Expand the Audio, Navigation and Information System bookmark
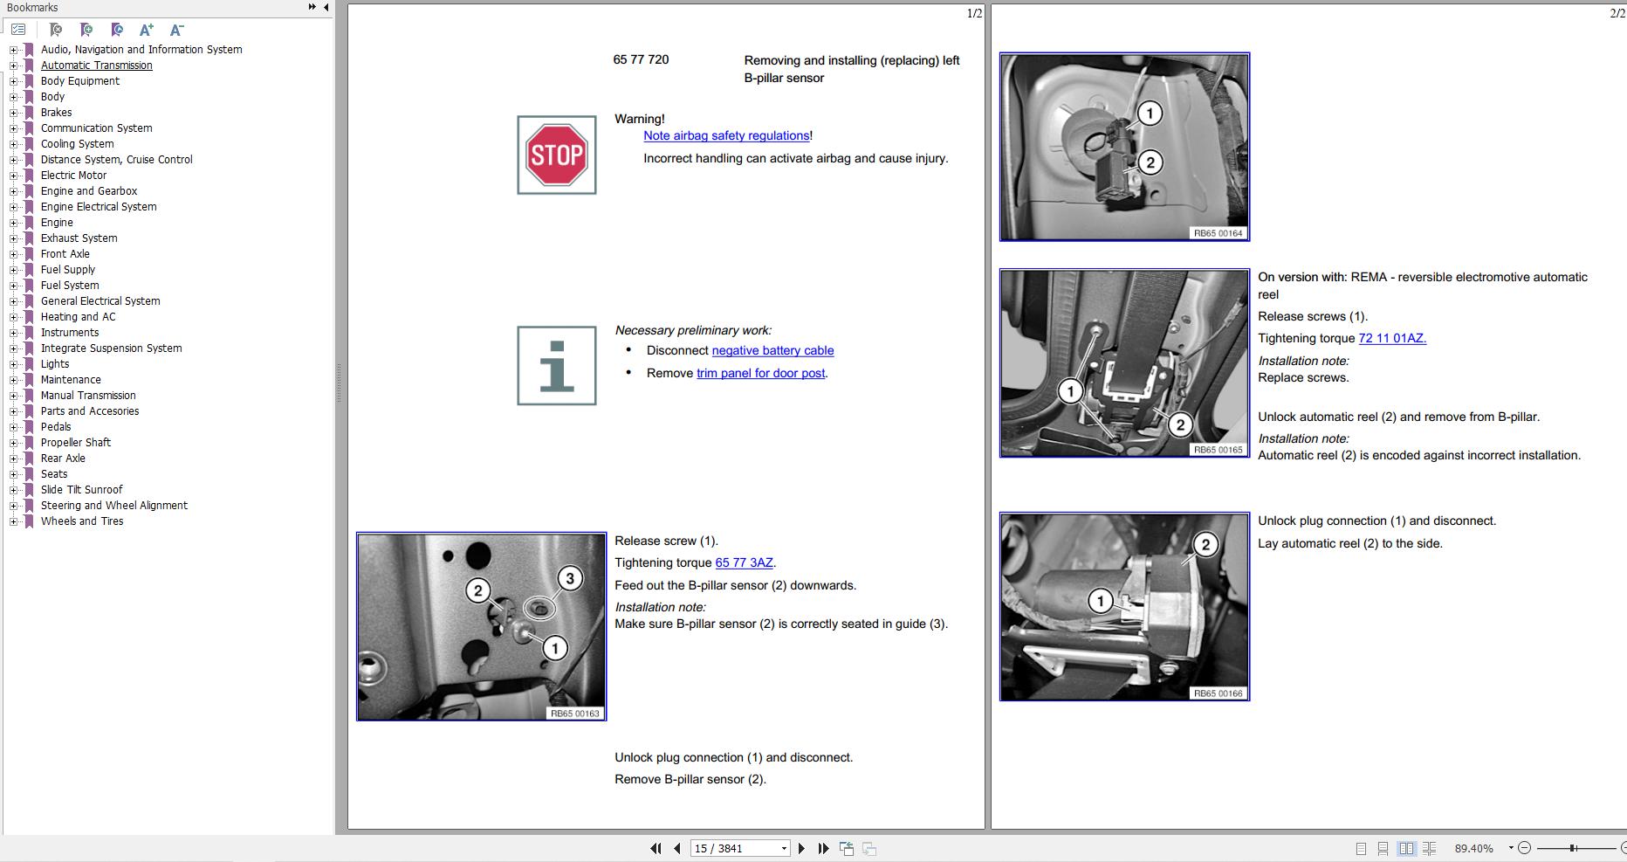 pos(13,50)
